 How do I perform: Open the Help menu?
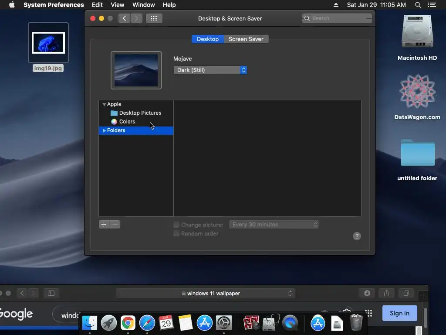169,5
